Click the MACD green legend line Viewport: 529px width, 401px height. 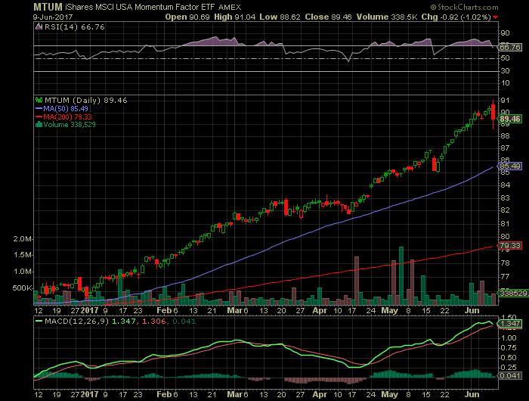39,321
